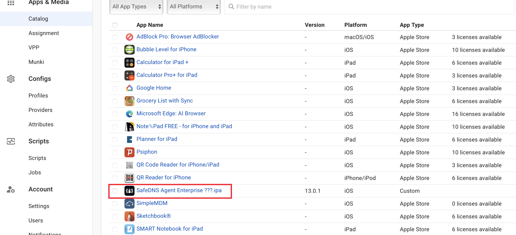Viewport: 516px width, 235px height.
Task: Click the QR Reader for iPhone icon
Action: click(129, 178)
